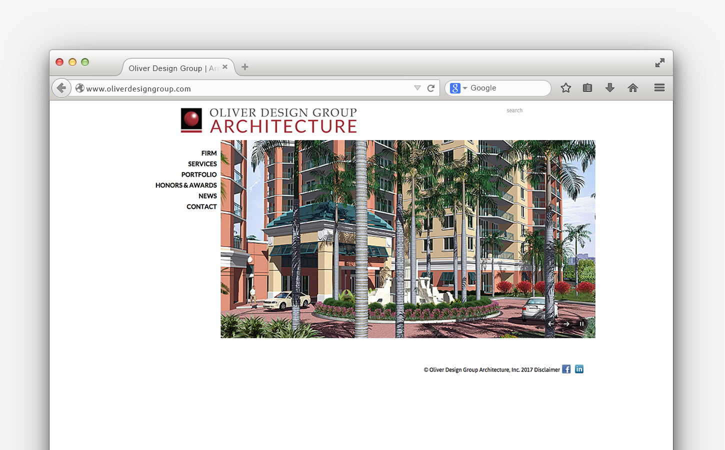Go to the browser home page icon
Screen dimensions: 725x450
pos(633,88)
